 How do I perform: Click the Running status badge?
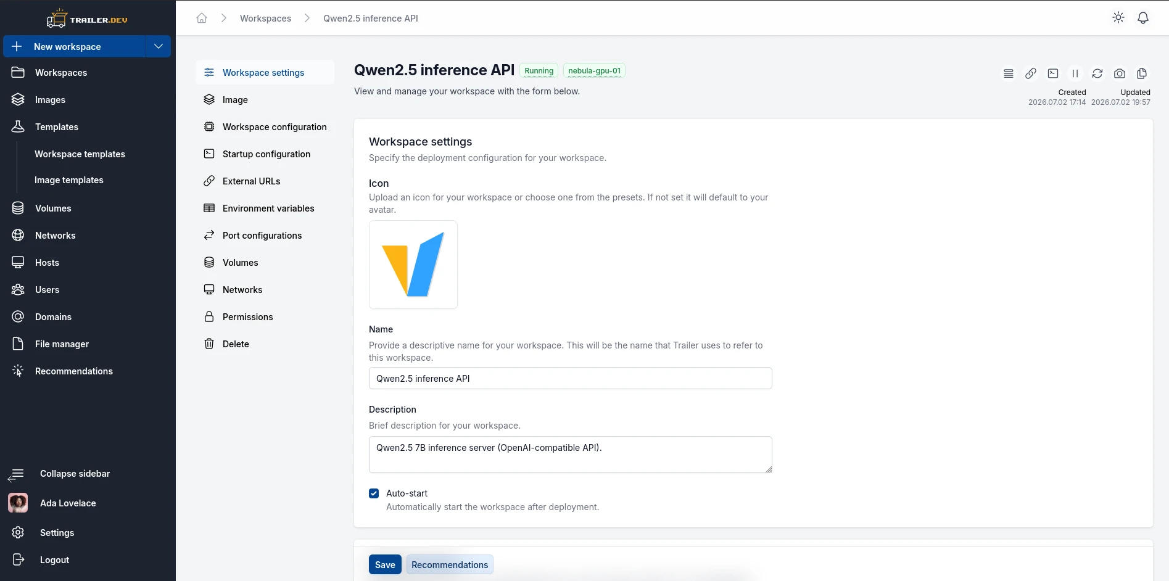[x=539, y=71]
